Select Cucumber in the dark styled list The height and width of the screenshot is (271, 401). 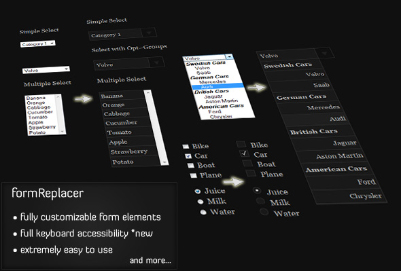pyautogui.click(x=127, y=122)
